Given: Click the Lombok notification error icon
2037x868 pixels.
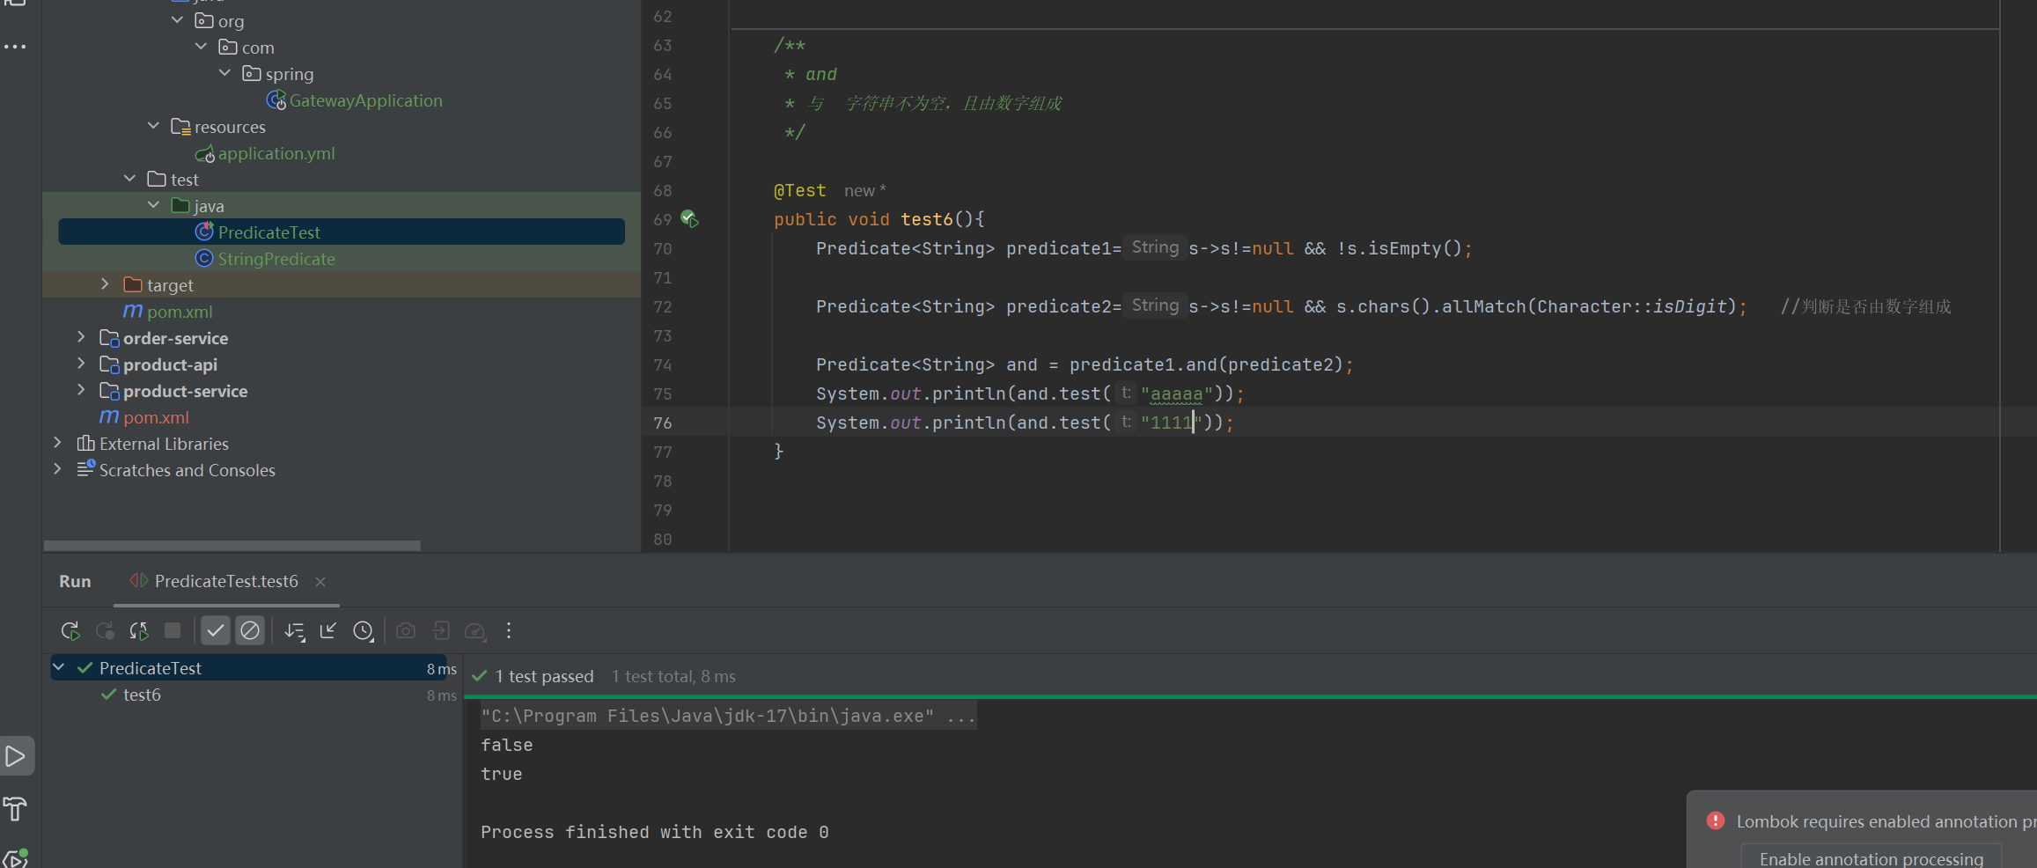Looking at the screenshot, I should tap(1716, 820).
